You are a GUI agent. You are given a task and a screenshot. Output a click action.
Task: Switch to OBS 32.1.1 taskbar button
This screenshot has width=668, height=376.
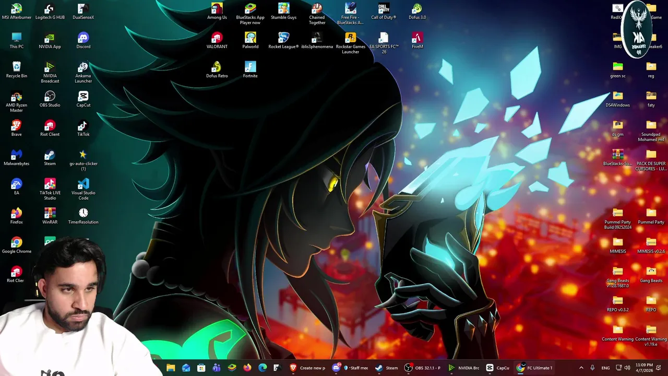(423, 368)
